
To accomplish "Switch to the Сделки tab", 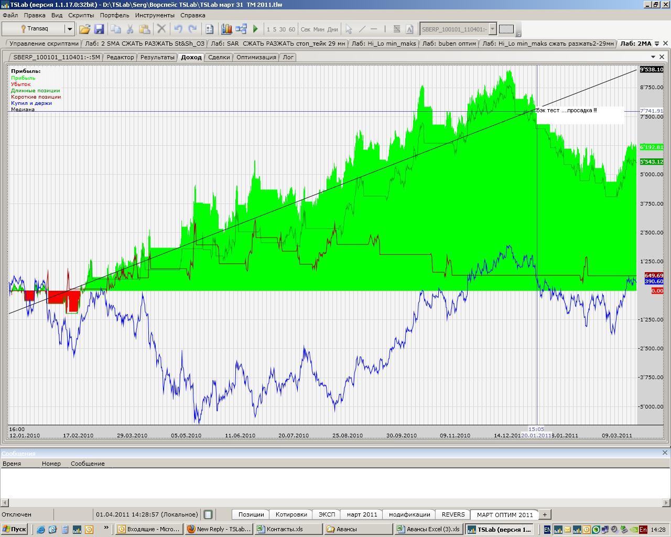I will (219, 57).
